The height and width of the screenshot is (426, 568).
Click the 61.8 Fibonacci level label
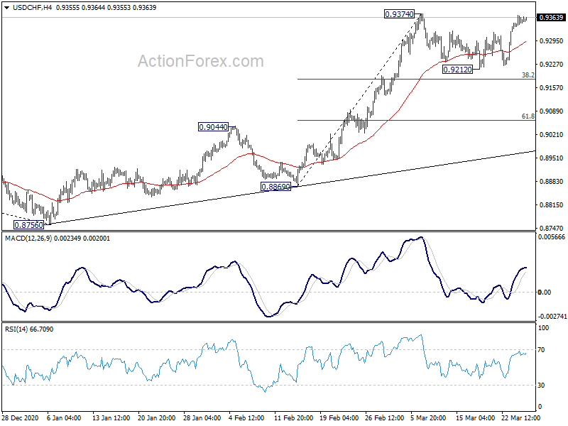pyautogui.click(x=528, y=116)
